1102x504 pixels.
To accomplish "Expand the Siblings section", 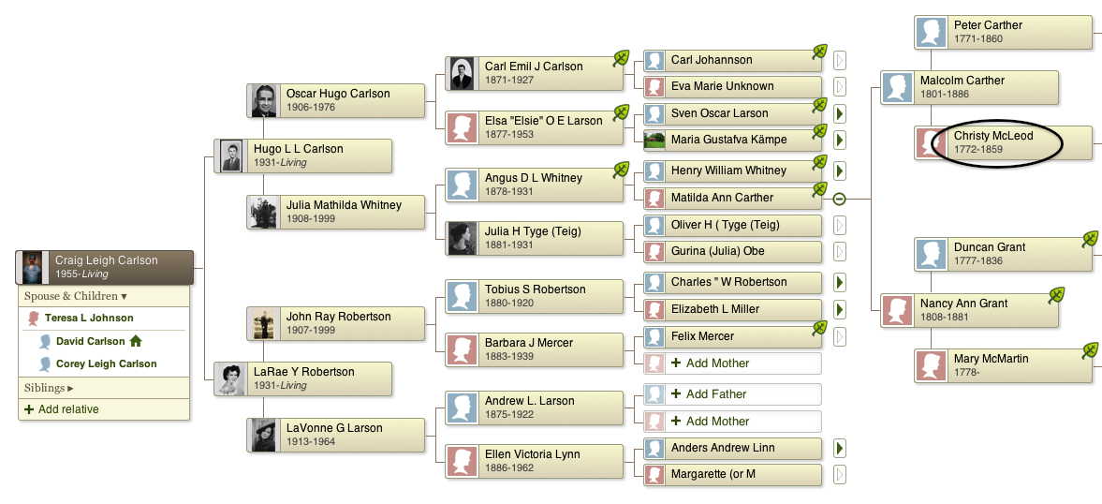I will 49,388.
